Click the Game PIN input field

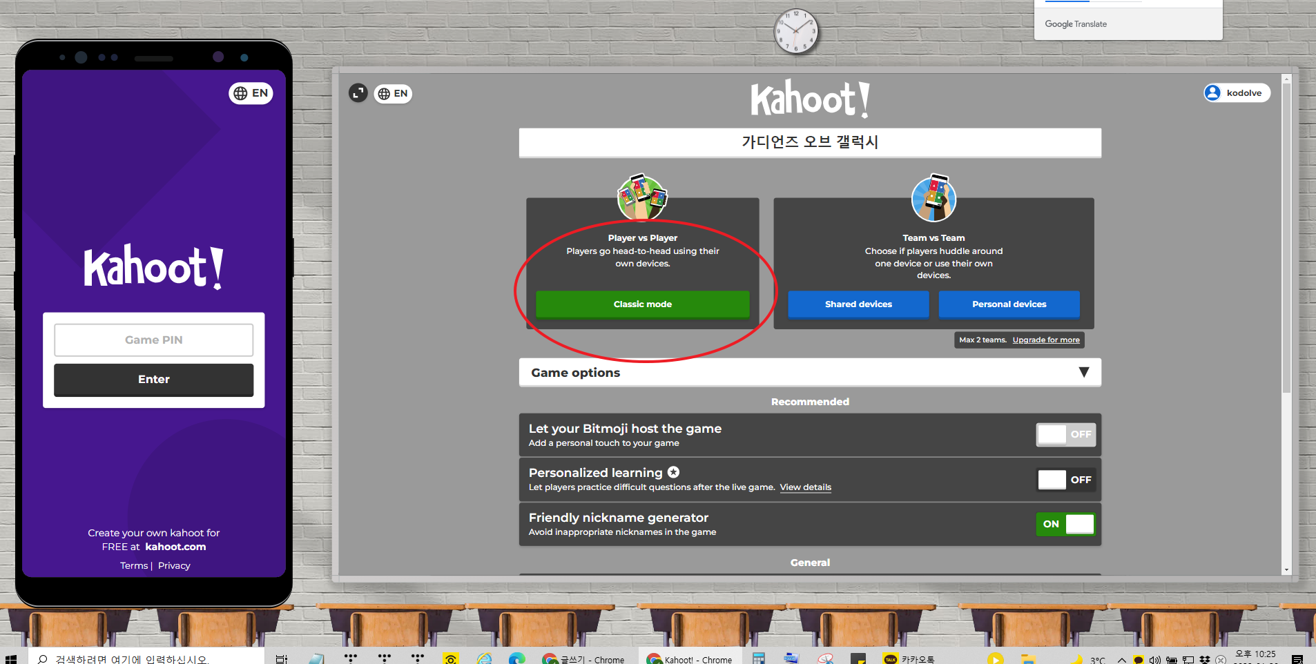tap(154, 340)
